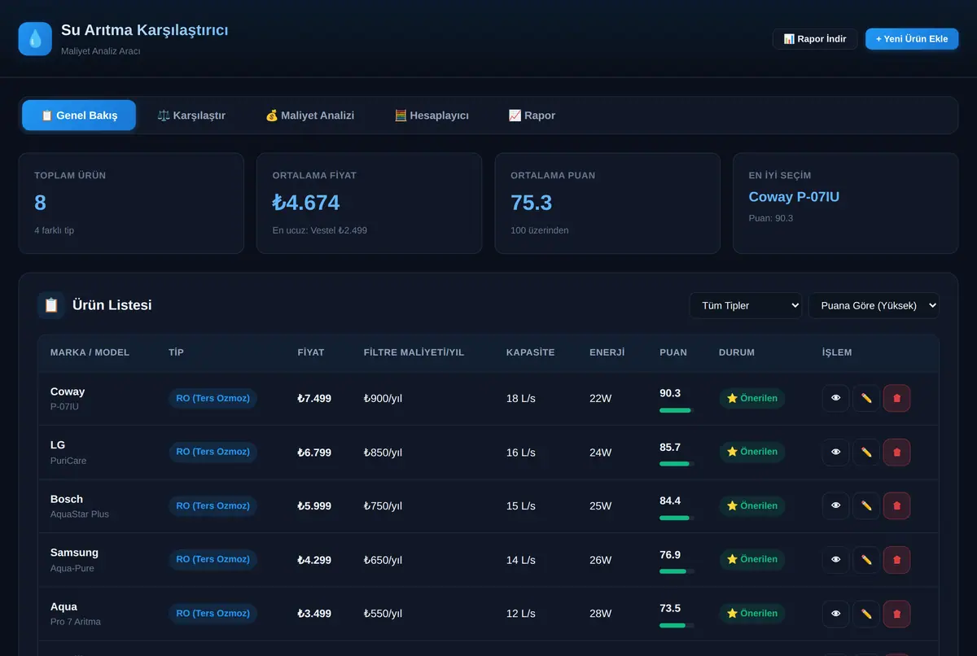Click the Bosch price ₺5.999

(x=314, y=506)
